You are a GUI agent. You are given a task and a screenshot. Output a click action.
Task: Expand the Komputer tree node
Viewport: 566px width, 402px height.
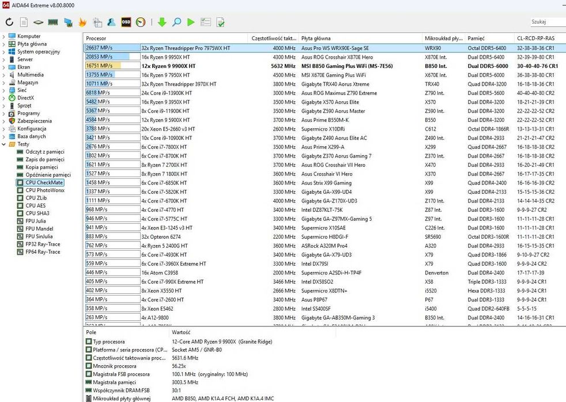pos(4,36)
